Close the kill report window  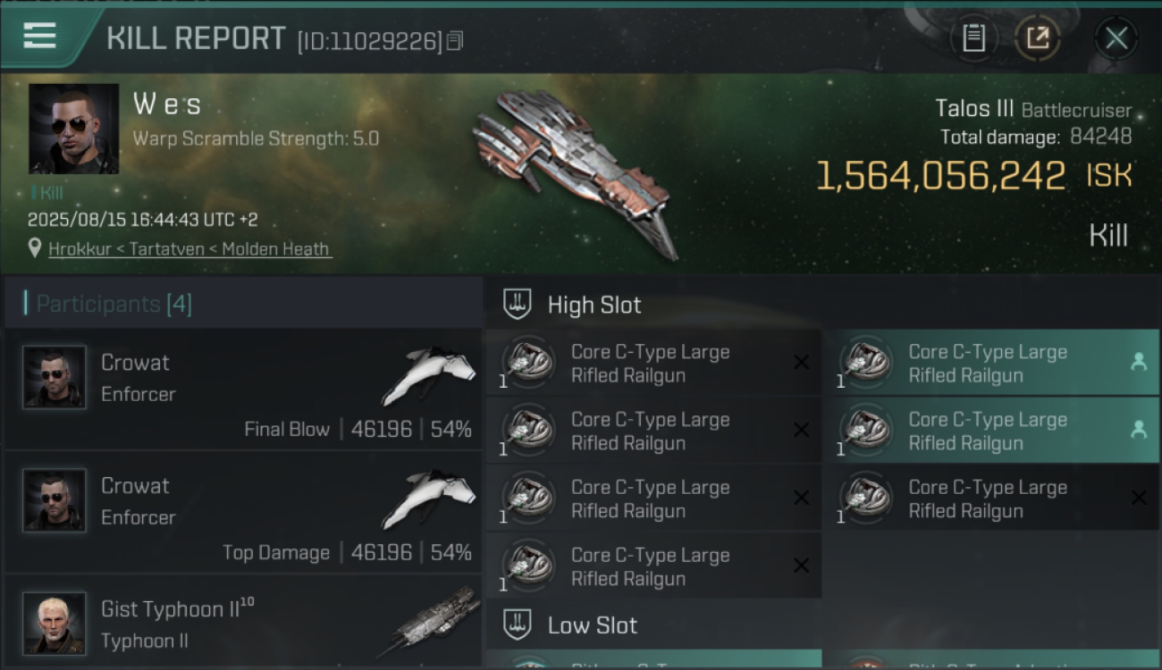tap(1116, 38)
